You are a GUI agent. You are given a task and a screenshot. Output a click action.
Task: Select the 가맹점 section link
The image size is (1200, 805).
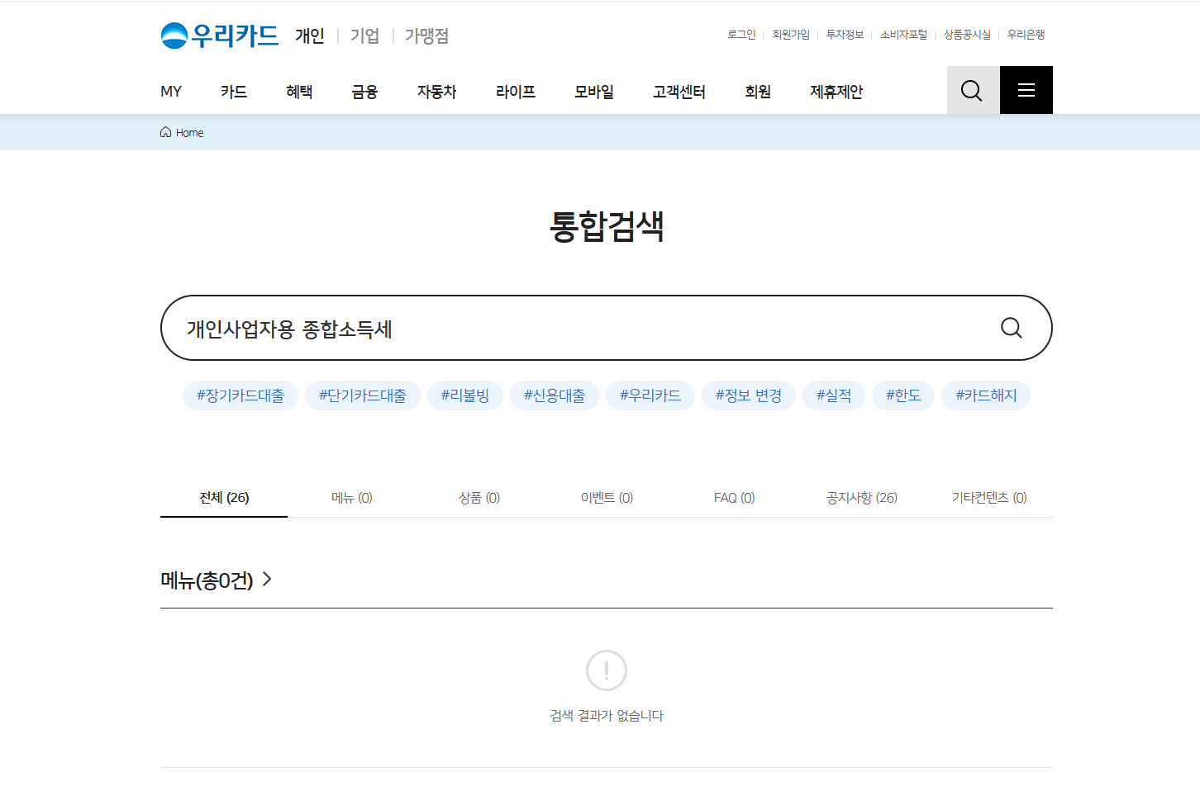tap(426, 36)
